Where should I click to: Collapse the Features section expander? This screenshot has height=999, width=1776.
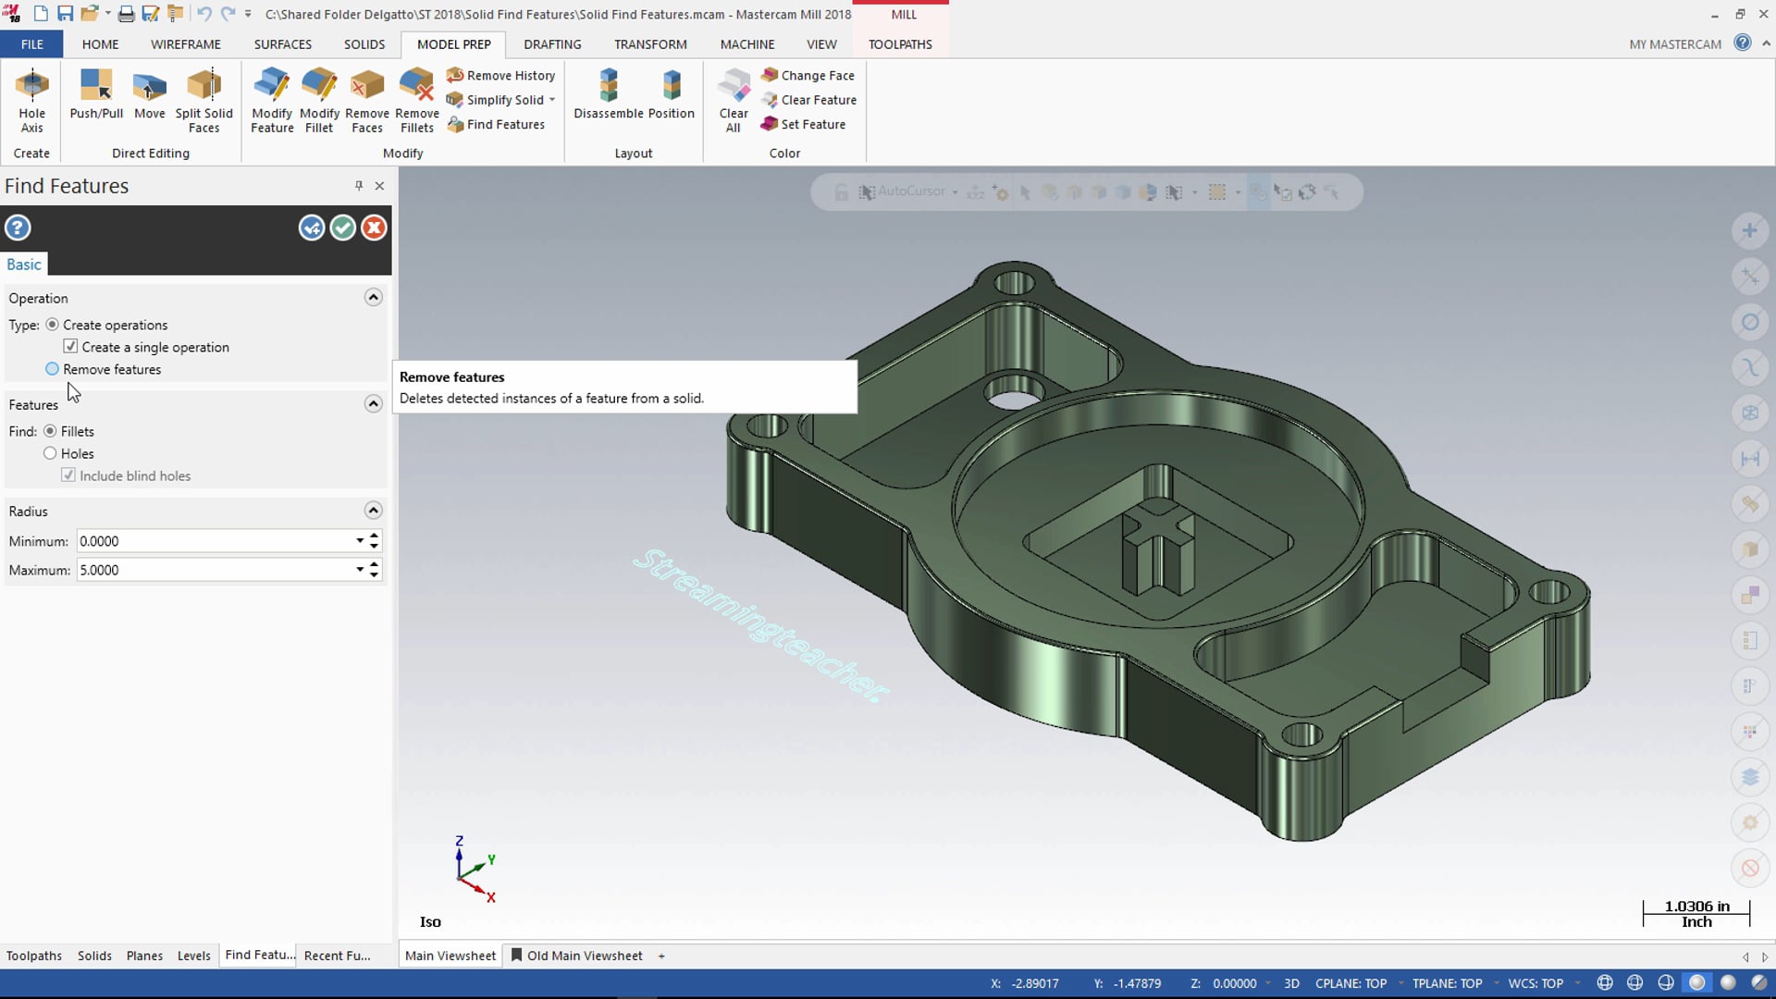tap(374, 403)
